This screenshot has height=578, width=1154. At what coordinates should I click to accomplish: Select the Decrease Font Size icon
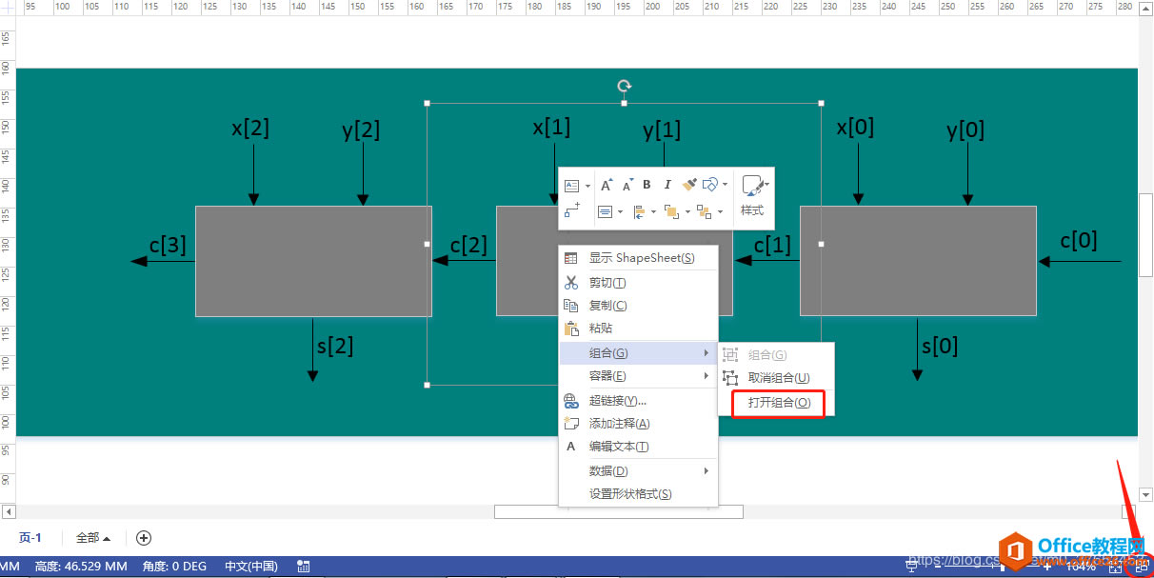click(627, 184)
